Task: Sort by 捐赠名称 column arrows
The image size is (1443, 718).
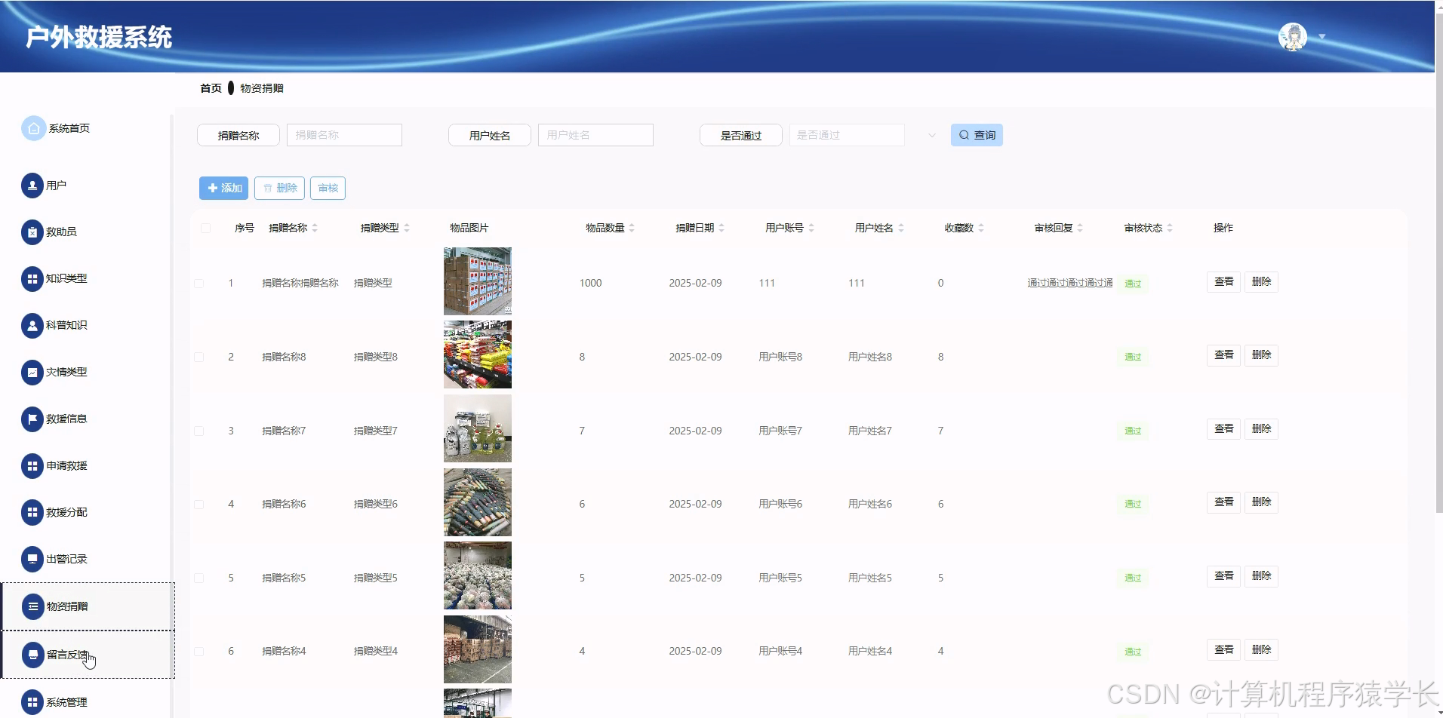Action: coord(315,228)
